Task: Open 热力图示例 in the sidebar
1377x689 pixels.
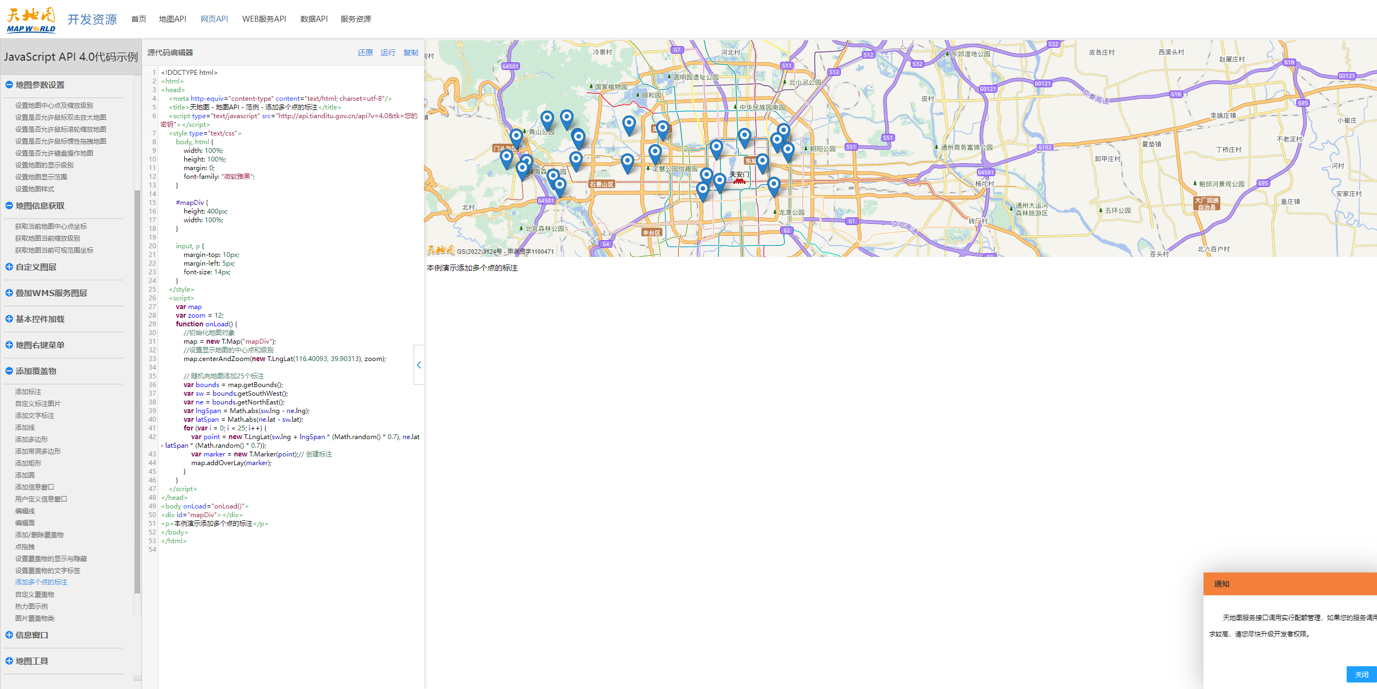Action: coord(31,606)
